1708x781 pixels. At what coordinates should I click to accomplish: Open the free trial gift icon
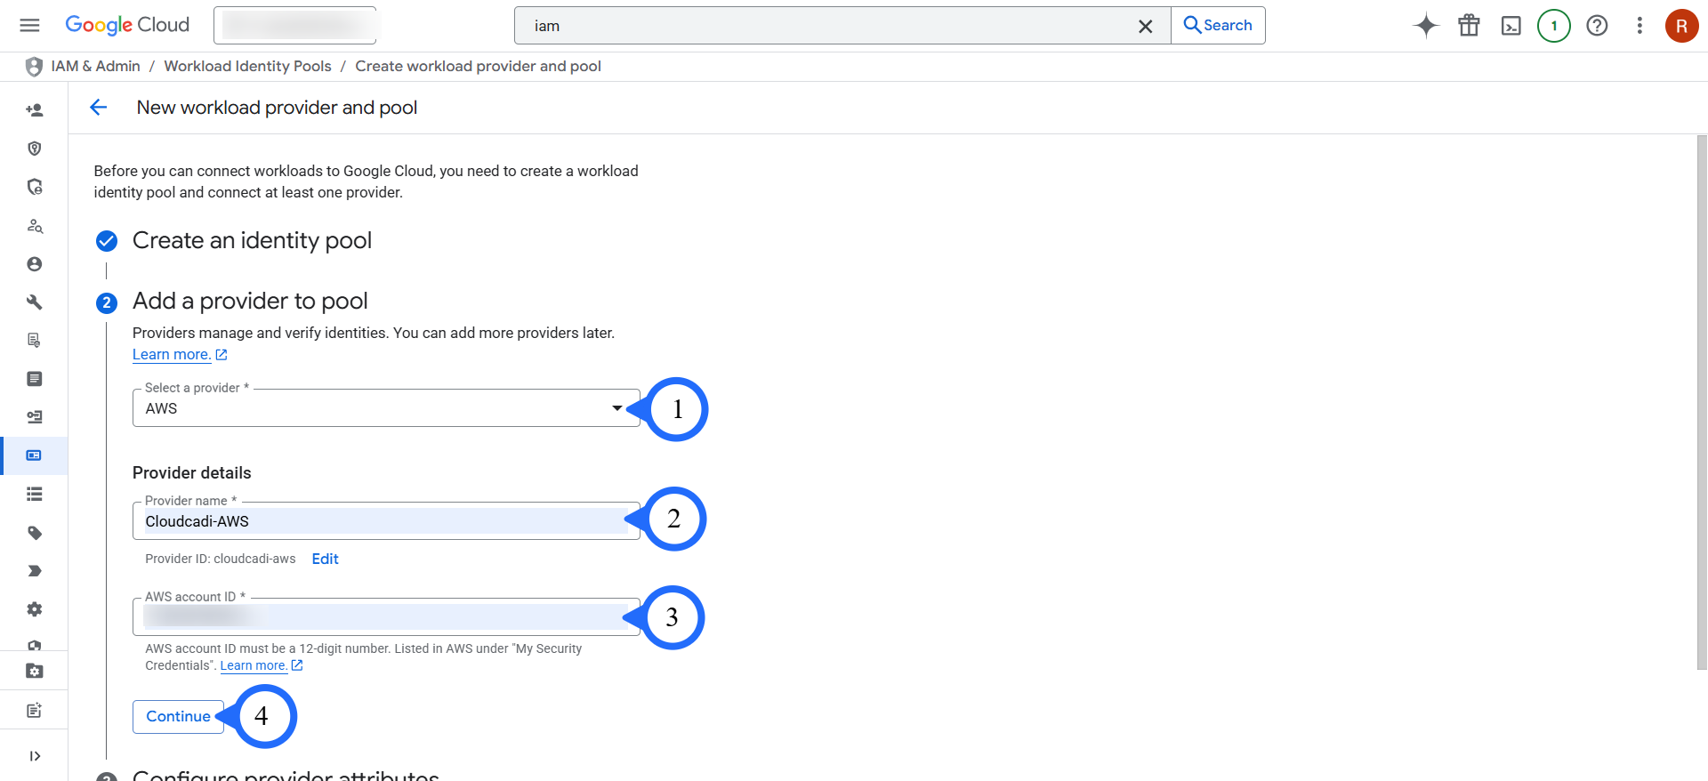(1469, 26)
